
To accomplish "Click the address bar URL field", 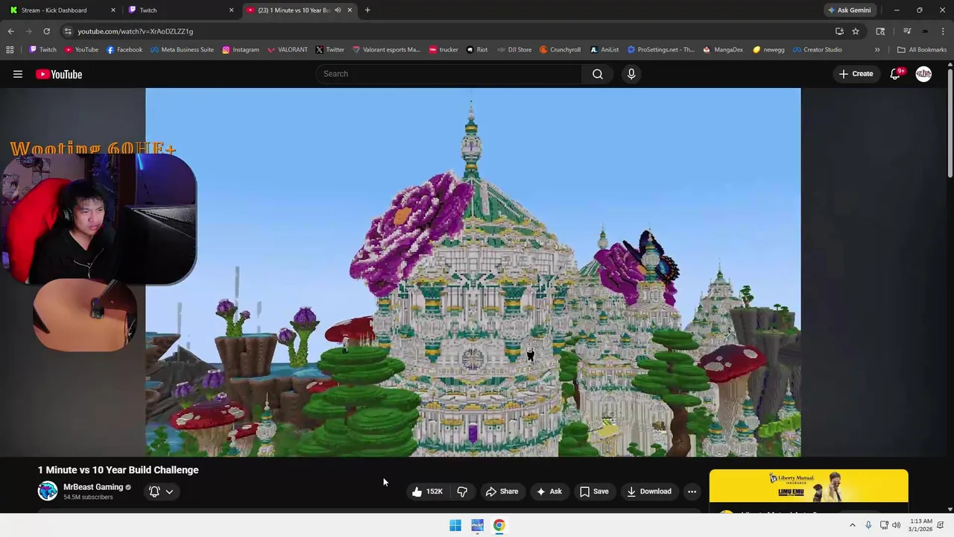I will click(x=447, y=31).
